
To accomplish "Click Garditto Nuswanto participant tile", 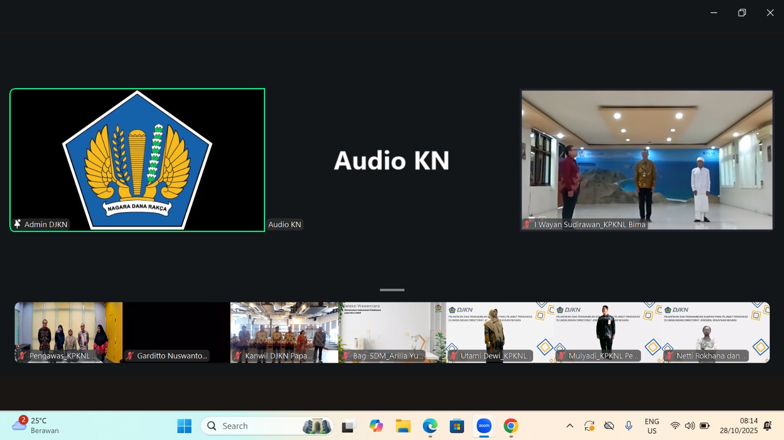I will tap(176, 332).
